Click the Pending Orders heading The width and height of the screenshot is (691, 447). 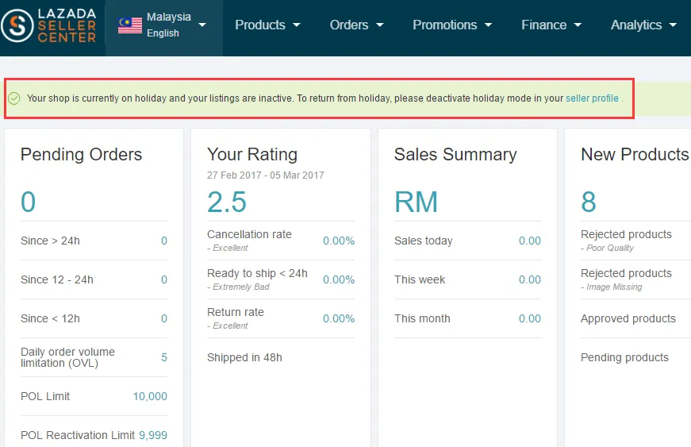[82, 155]
